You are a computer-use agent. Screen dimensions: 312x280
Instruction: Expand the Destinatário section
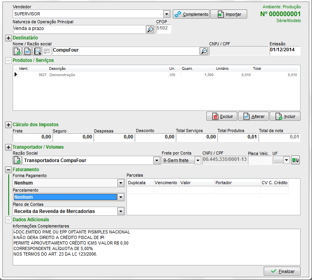[x=8, y=38]
